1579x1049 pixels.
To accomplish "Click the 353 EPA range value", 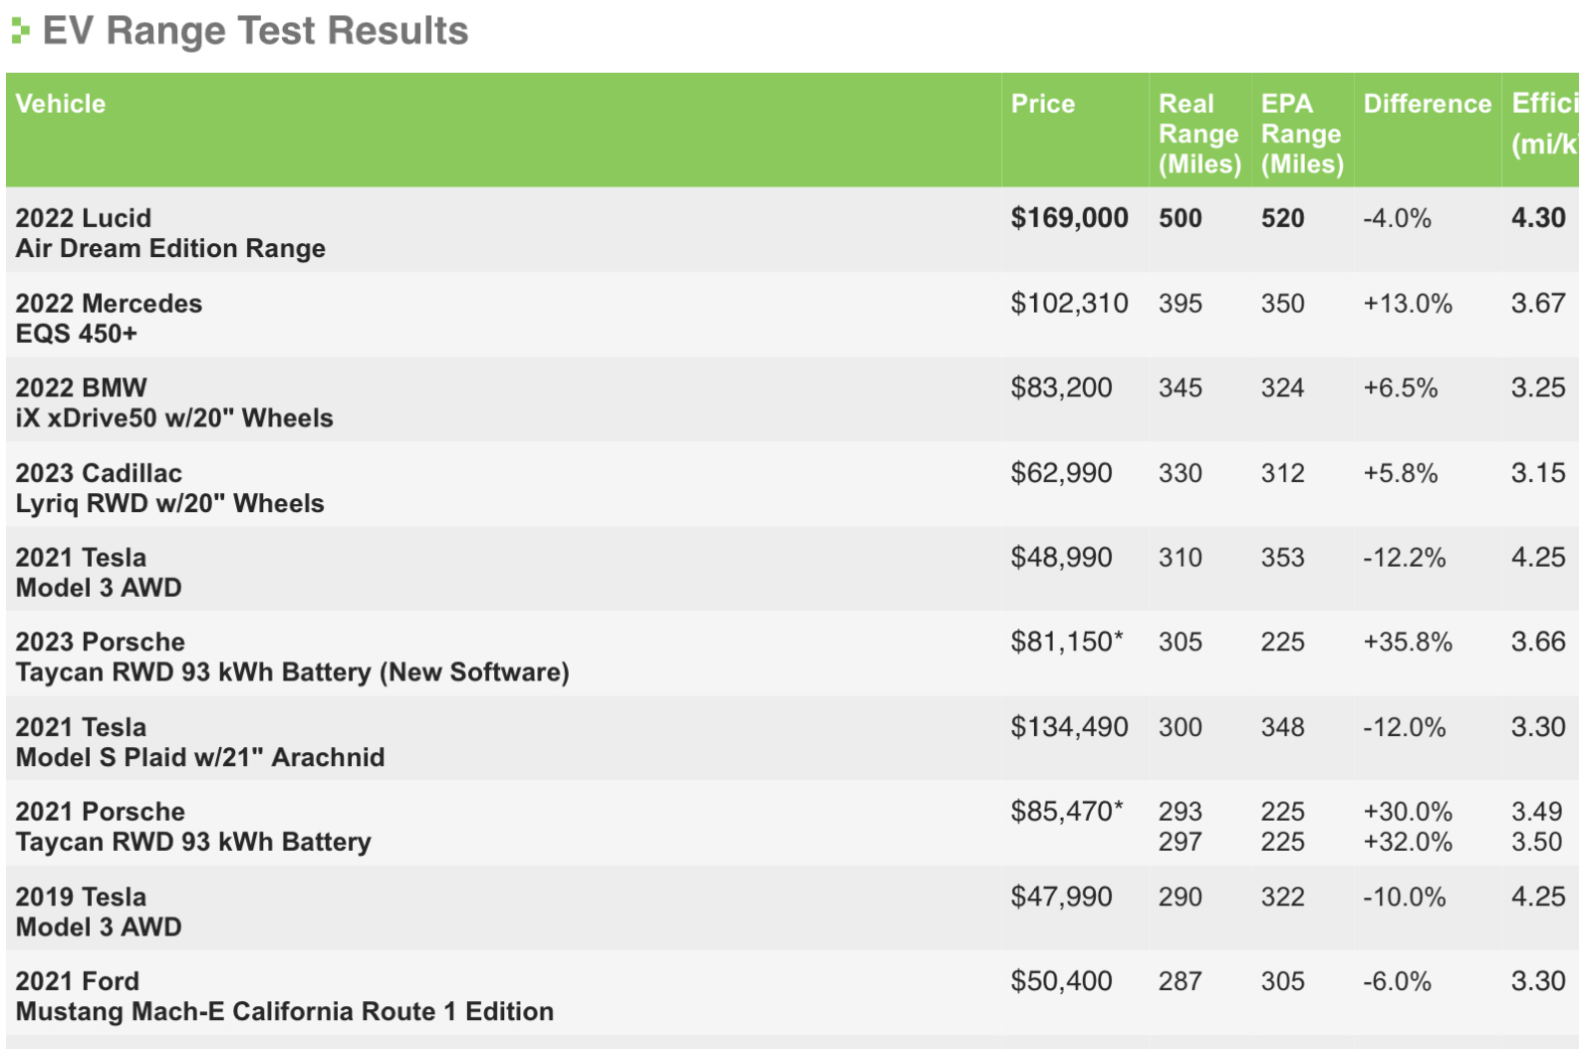I will coord(1282,557).
